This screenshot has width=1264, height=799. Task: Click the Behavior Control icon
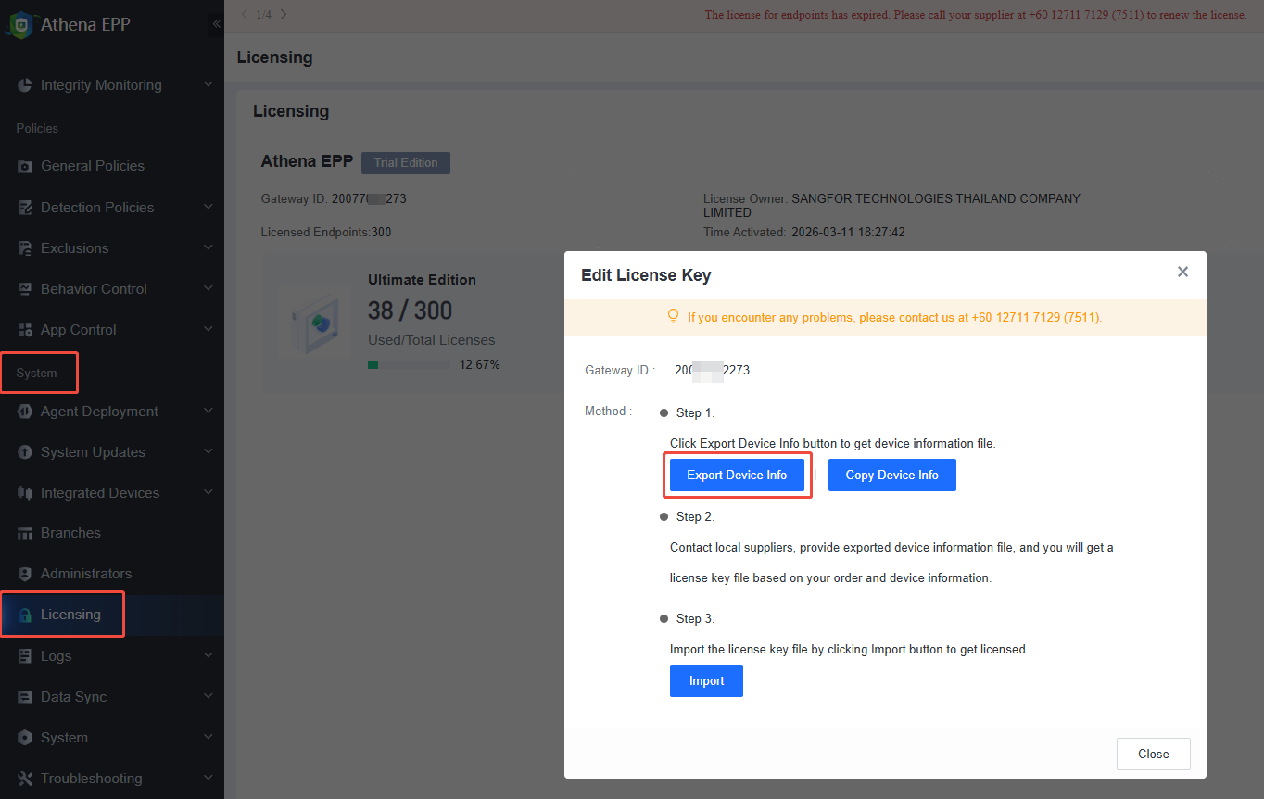[25, 289]
